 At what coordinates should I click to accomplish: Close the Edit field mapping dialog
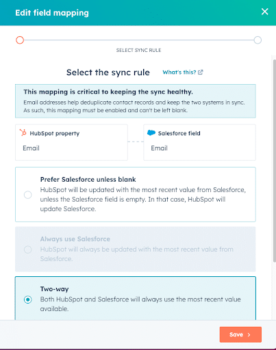[264, 12]
